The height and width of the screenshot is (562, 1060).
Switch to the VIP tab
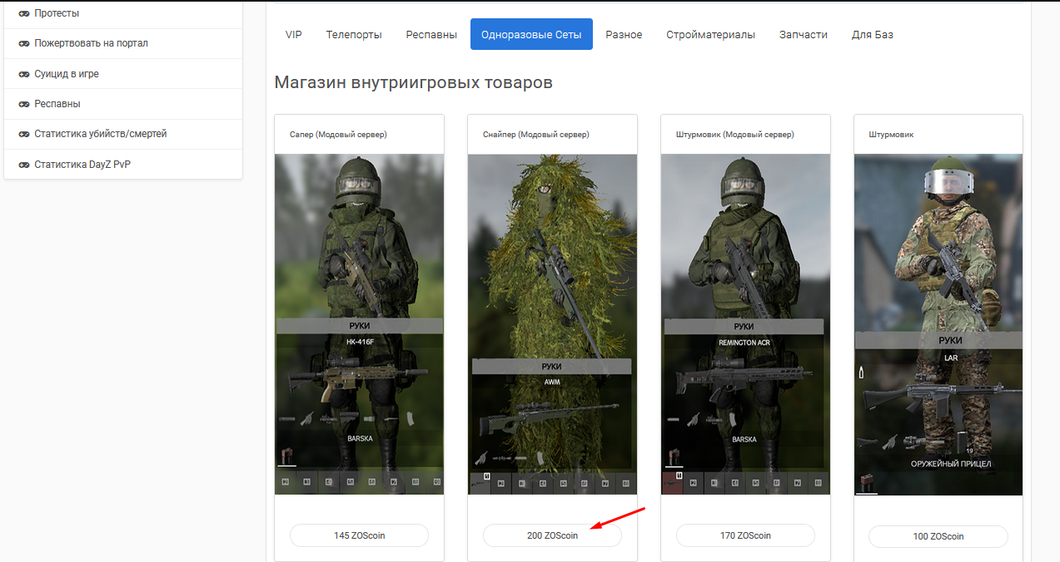[x=294, y=34]
